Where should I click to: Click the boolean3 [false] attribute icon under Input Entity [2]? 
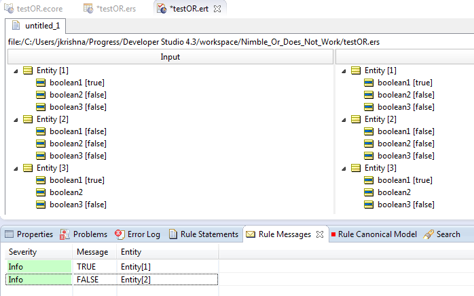coord(41,156)
